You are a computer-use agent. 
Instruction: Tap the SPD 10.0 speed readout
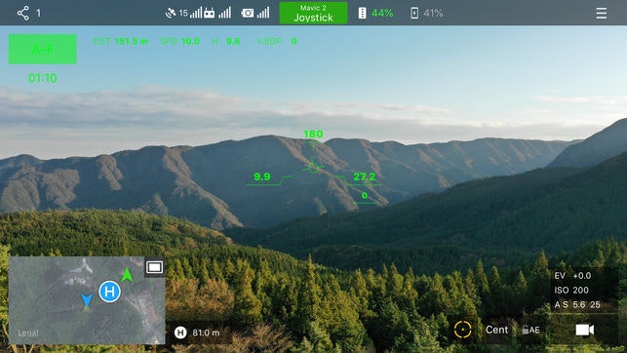tap(180, 41)
